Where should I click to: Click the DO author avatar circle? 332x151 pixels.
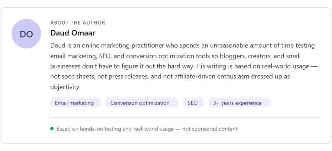pos(26,34)
